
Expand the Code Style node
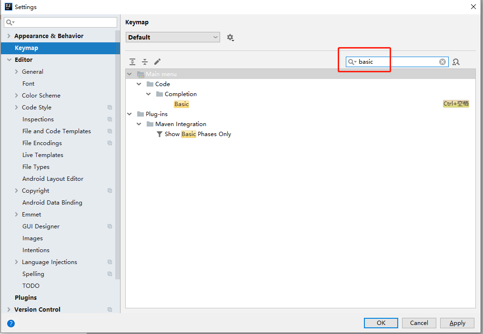coord(16,108)
